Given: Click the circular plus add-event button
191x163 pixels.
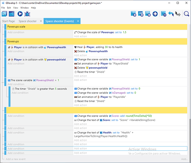Looking at the screenshot, I should click(x=155, y=14).
